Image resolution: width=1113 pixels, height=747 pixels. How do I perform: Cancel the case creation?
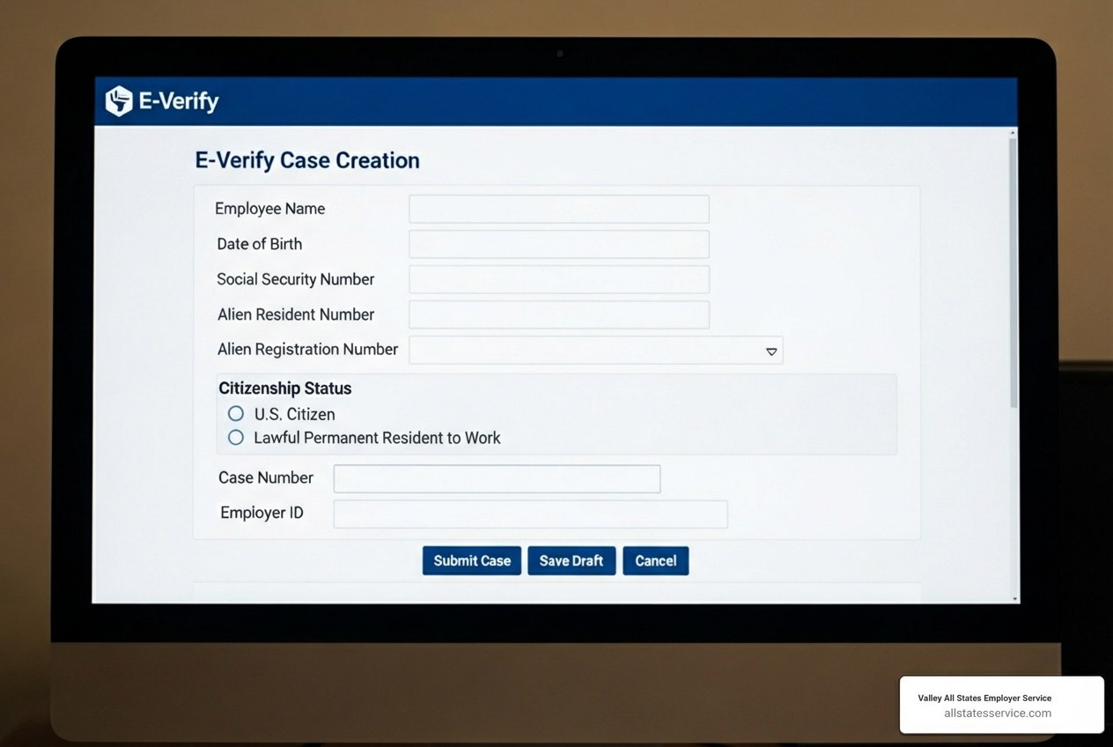click(x=655, y=560)
